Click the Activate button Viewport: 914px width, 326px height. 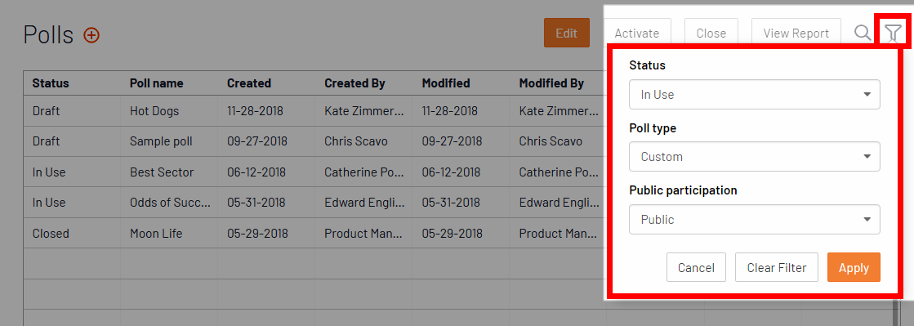click(636, 33)
